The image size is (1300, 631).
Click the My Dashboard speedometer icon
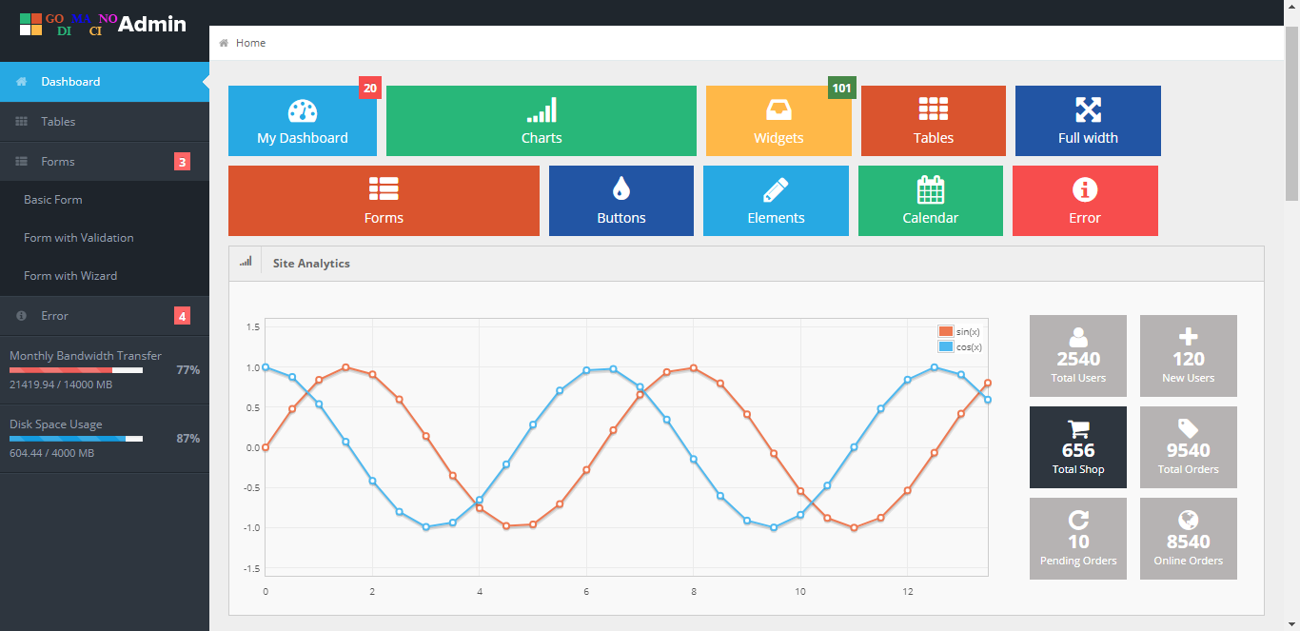click(x=302, y=110)
